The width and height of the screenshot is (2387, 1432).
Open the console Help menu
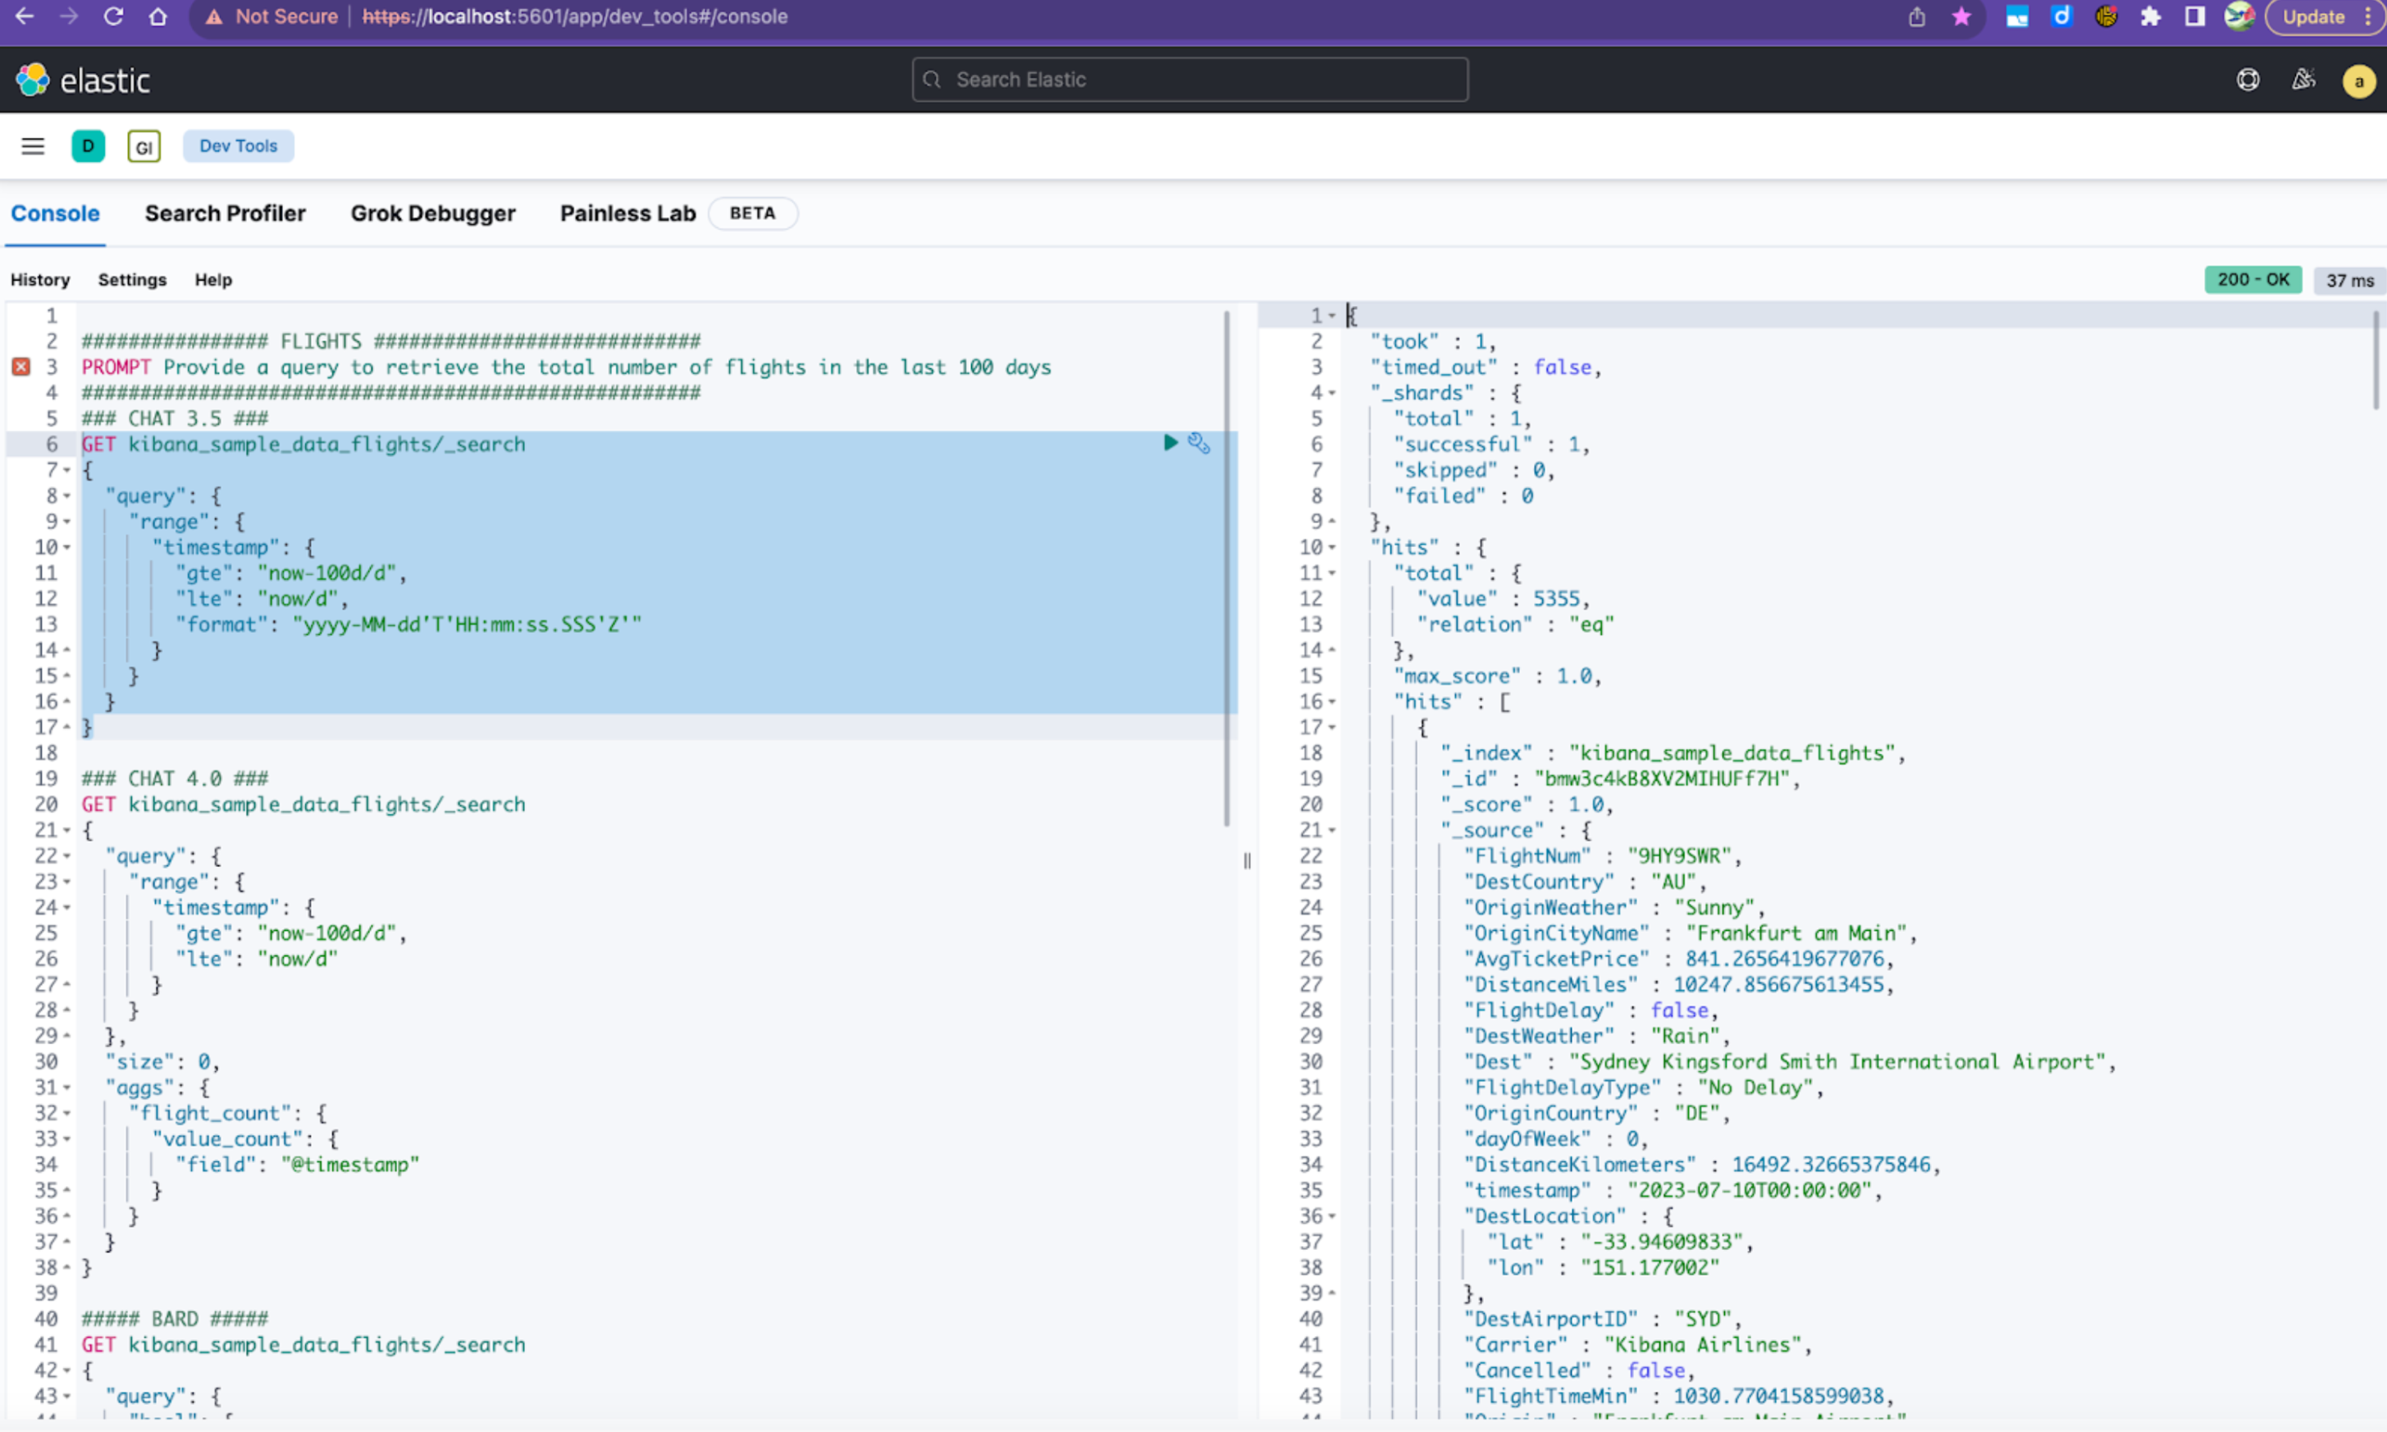pos(213,280)
